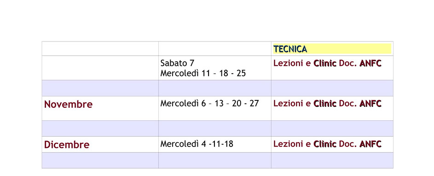Click the empty top-left table cell
This screenshot has height=176, width=434.
[100, 49]
